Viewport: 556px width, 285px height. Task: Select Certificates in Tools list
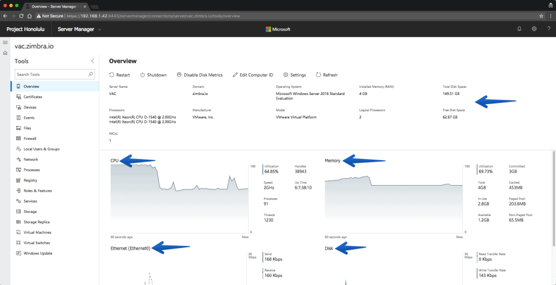click(x=55, y=97)
